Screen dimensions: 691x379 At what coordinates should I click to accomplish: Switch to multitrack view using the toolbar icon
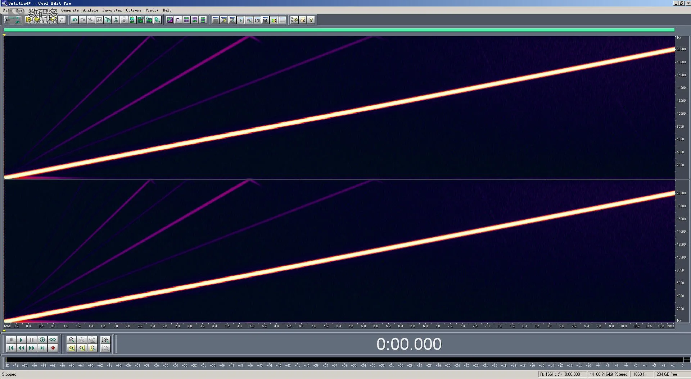tap(12, 20)
